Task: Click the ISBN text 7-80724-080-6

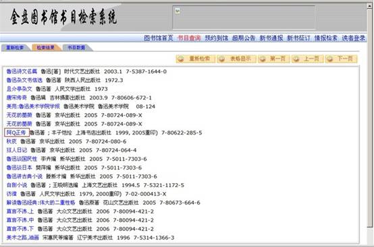Action: coord(106,141)
